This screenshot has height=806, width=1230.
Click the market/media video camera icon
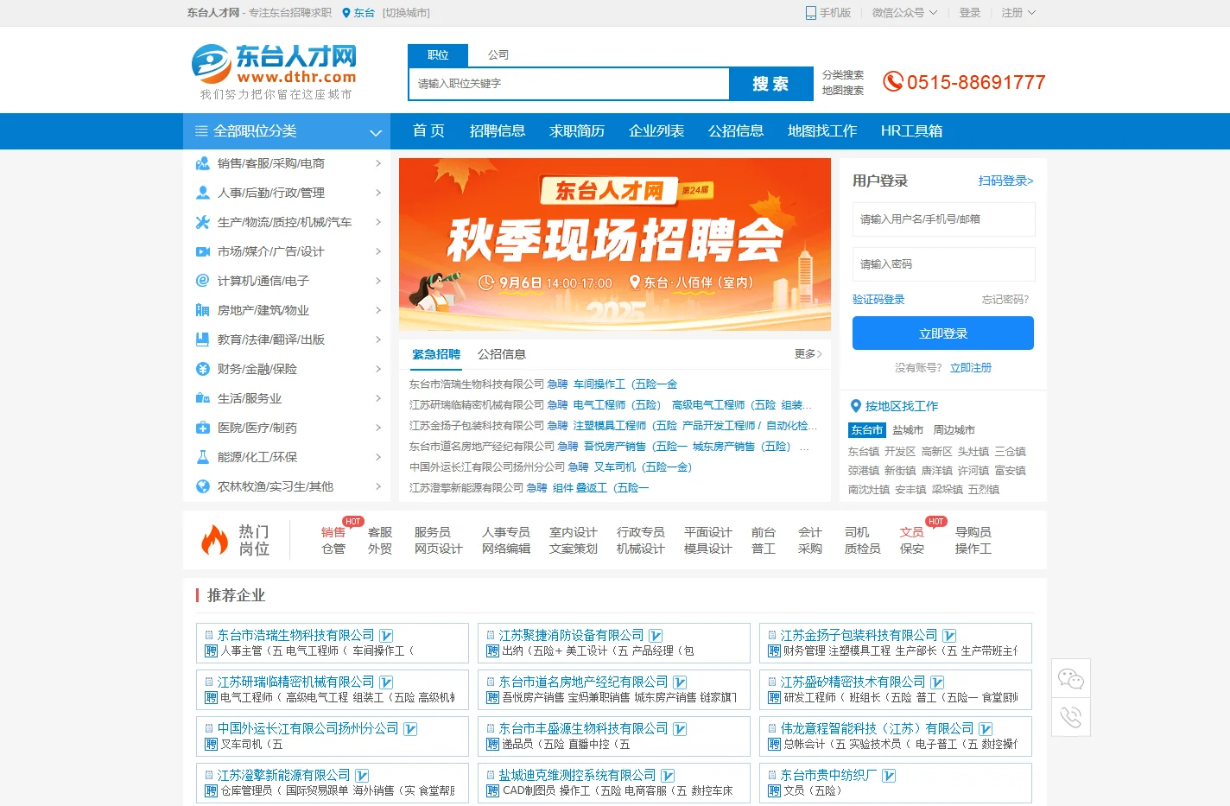tap(203, 251)
